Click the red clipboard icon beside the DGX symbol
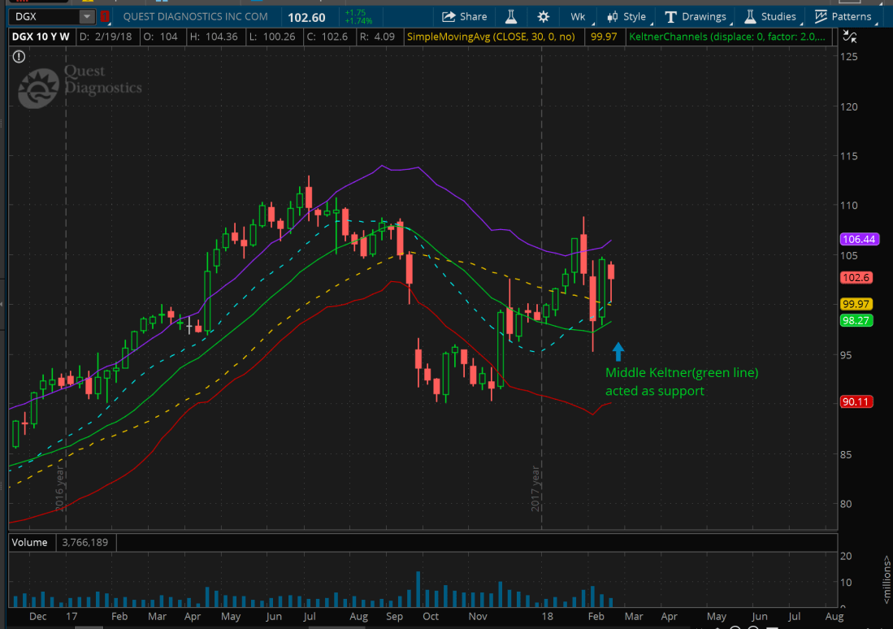 104,16
